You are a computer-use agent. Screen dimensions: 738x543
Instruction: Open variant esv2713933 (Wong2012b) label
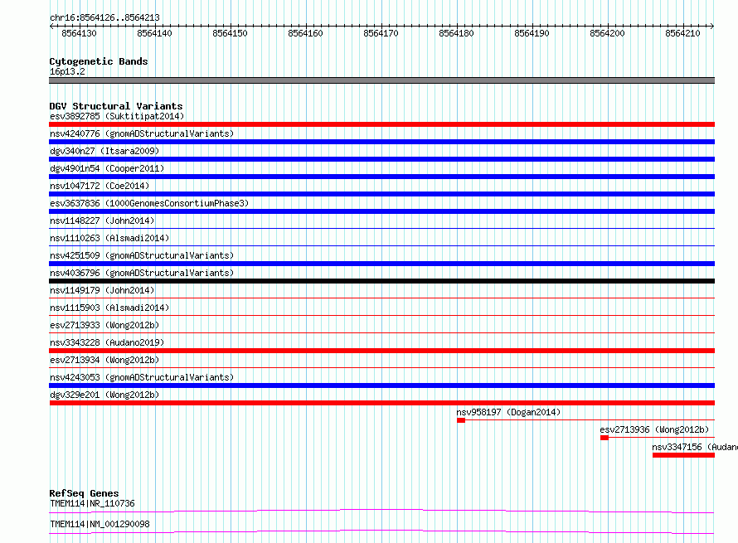[104, 325]
